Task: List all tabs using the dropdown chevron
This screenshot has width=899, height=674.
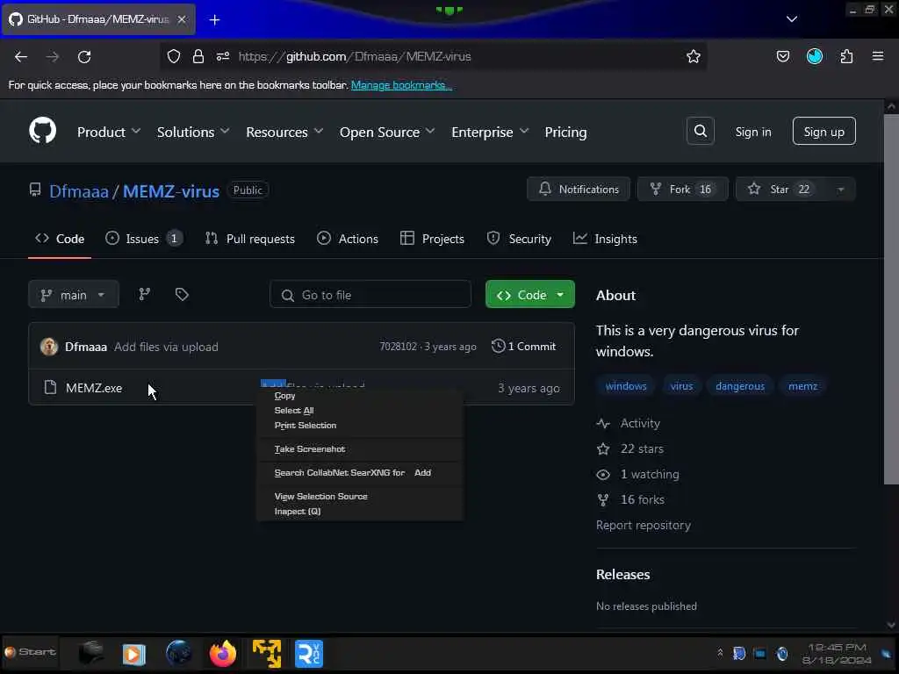Action: 792,19
